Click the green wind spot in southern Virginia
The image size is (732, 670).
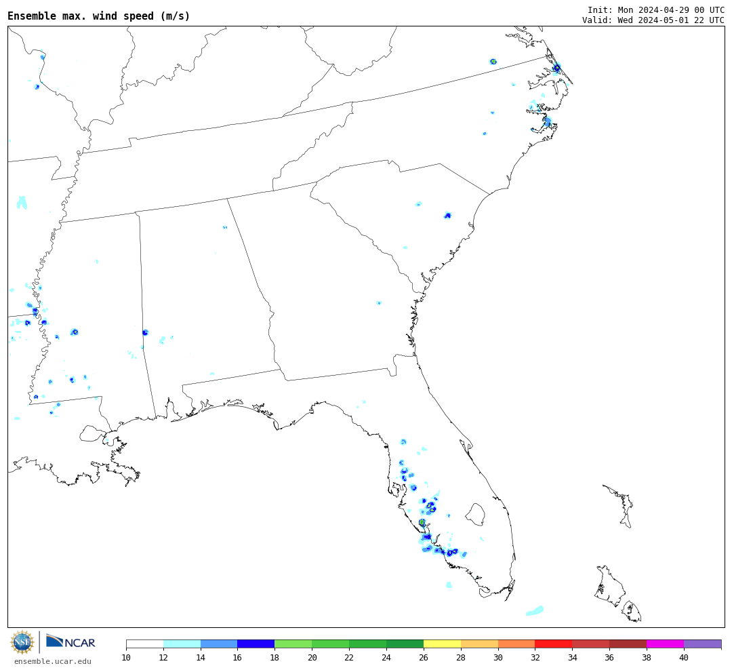[493, 62]
